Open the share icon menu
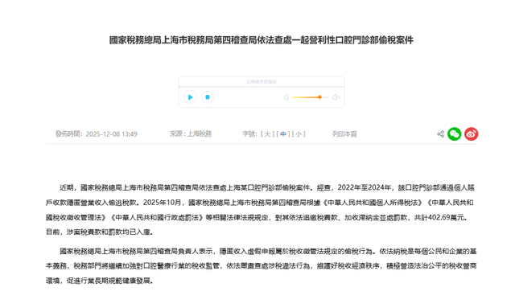 pos(440,134)
